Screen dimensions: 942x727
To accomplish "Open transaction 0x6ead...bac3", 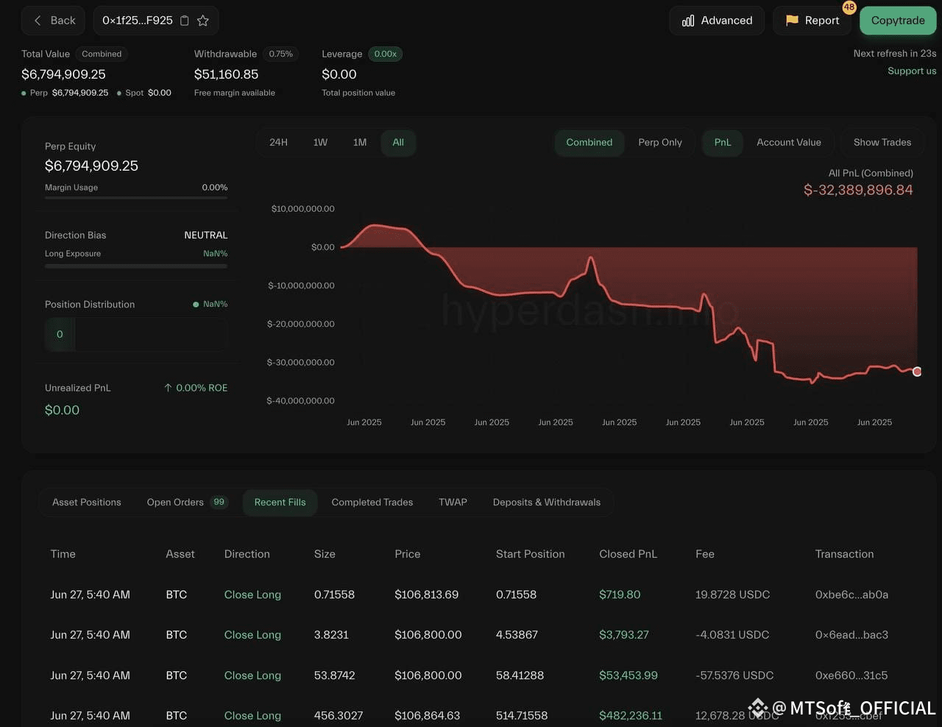I will [x=851, y=635].
